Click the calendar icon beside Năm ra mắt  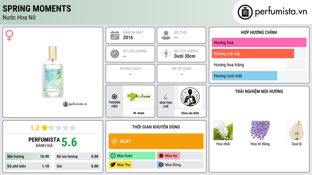pos(115,35)
